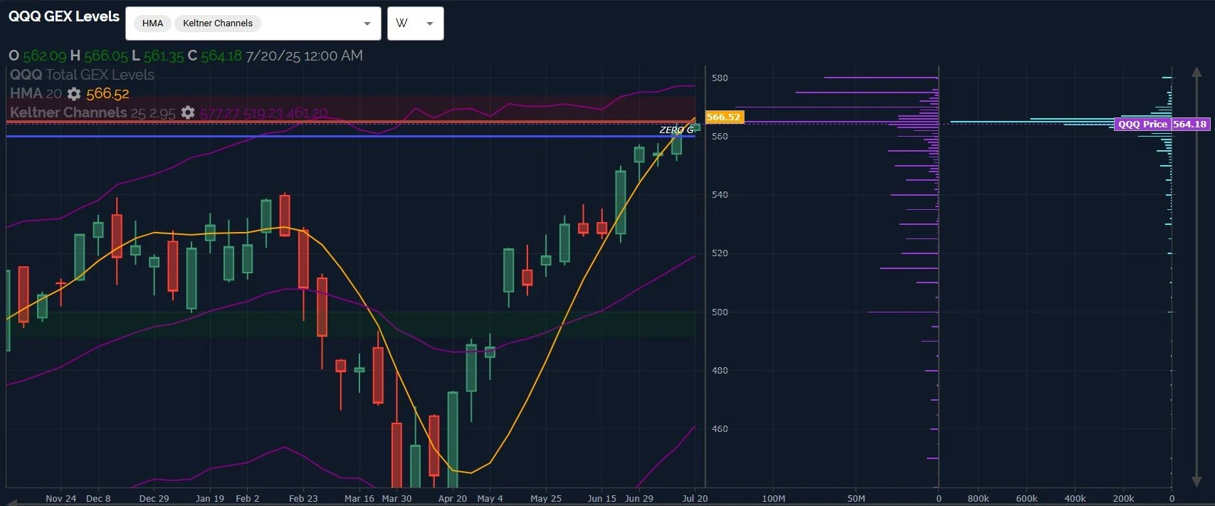Click the ZERO G level label
This screenshot has width=1215, height=506.
[676, 130]
